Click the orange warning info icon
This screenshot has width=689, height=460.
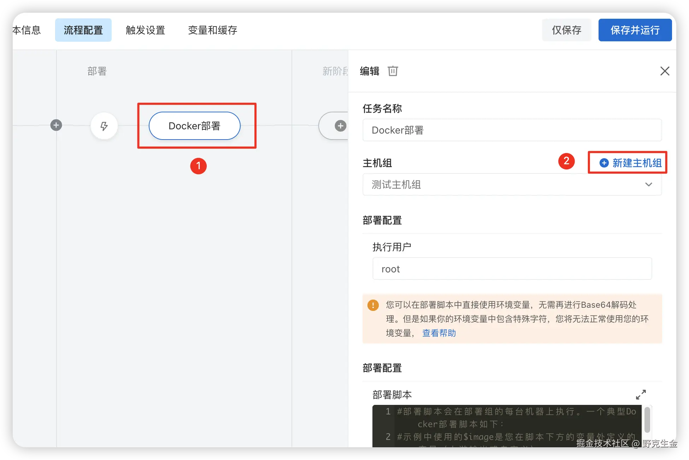373,305
